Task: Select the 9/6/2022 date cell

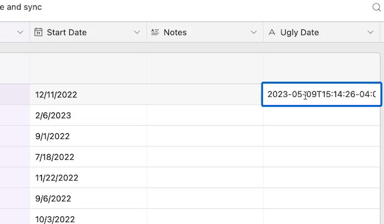Action: tap(88, 199)
